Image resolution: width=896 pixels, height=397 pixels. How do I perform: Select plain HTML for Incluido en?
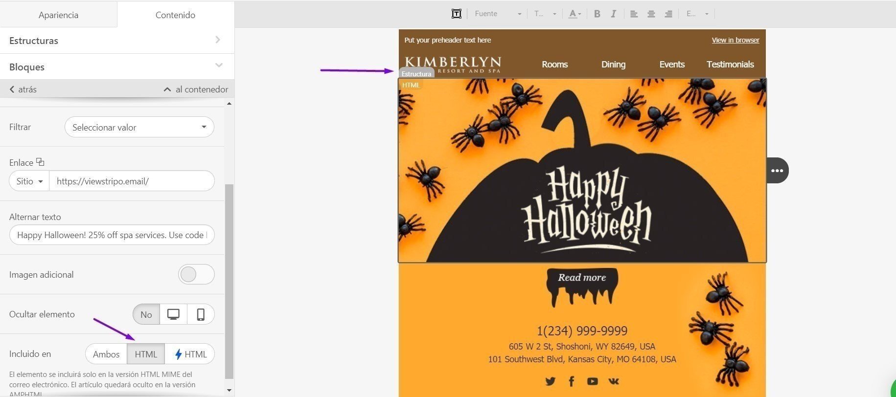146,354
